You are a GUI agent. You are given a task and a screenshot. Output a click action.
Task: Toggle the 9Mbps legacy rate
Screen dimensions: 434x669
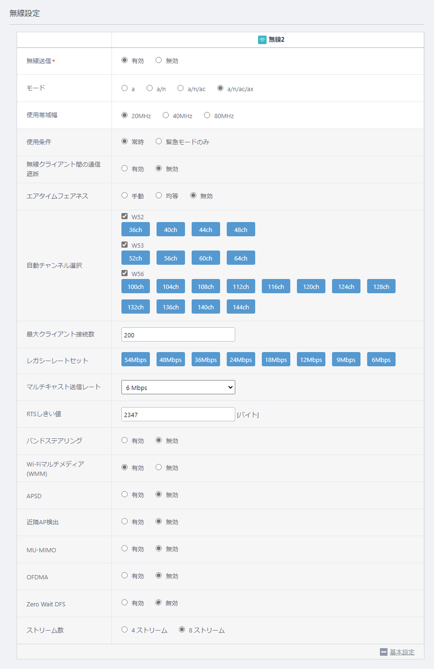[346, 360]
